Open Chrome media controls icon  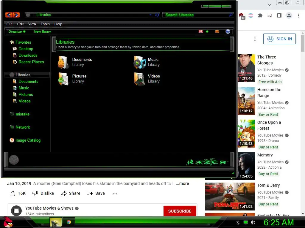270,15
